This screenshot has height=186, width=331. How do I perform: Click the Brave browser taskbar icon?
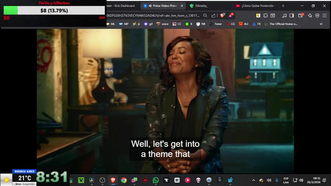pos(113,180)
